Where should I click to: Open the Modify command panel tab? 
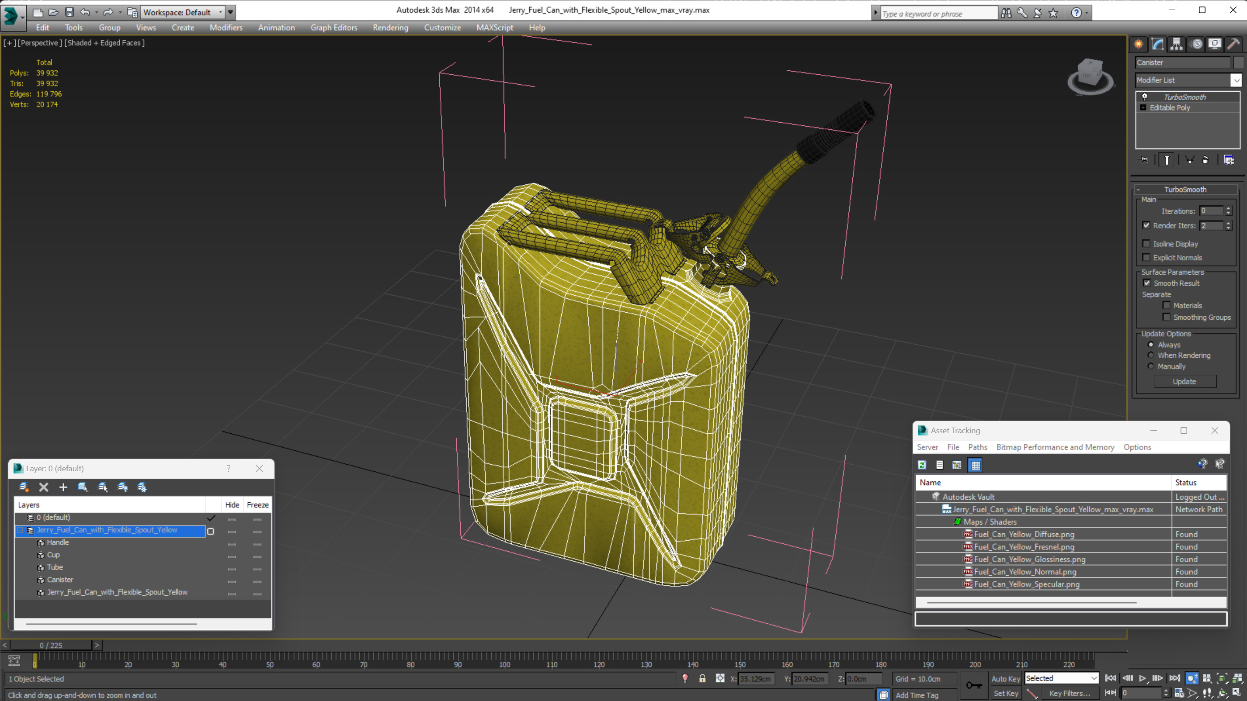[x=1157, y=44]
